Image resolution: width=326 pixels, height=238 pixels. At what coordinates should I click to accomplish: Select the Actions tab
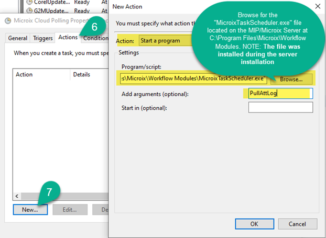68,37
